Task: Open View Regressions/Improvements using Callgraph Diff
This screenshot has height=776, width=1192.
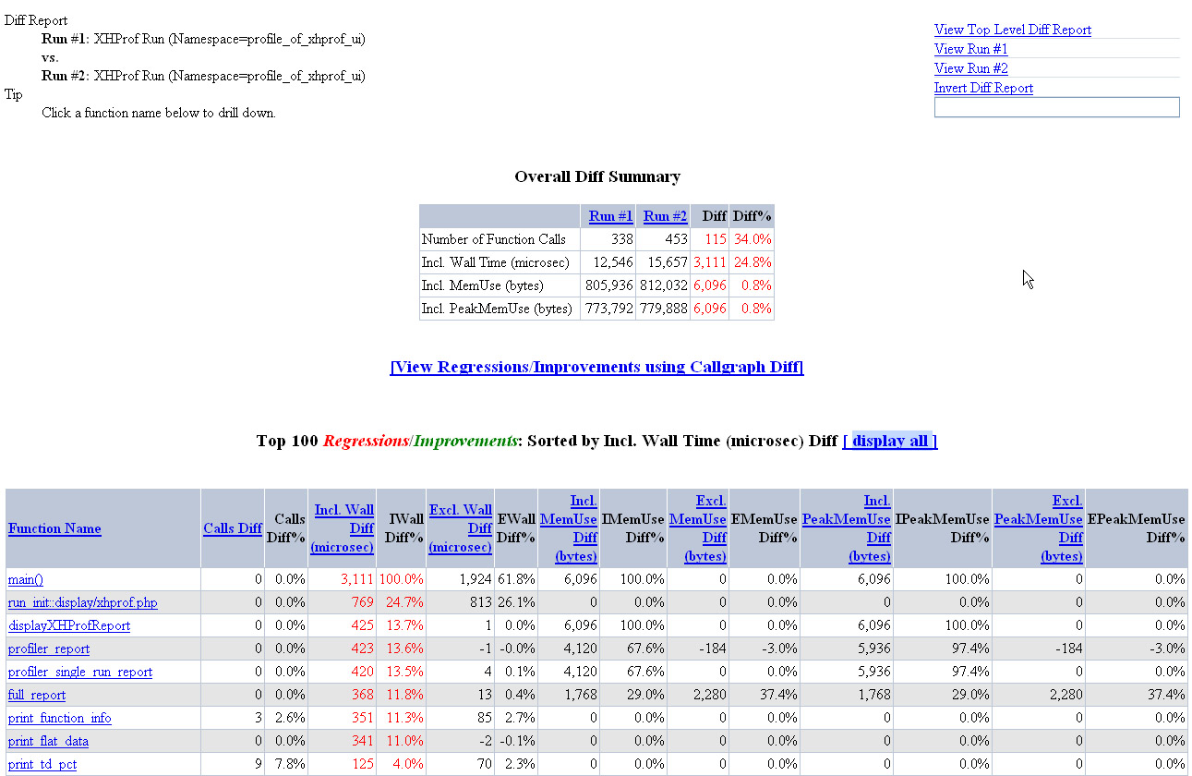Action: (596, 367)
